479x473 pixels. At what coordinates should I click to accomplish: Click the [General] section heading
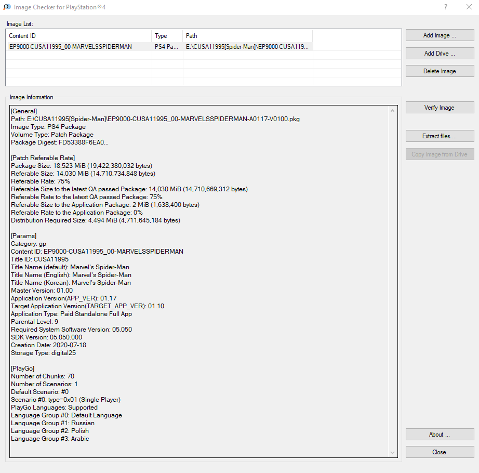coord(24,111)
